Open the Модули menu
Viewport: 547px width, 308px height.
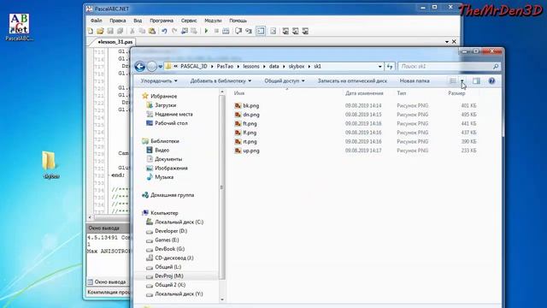tap(213, 21)
